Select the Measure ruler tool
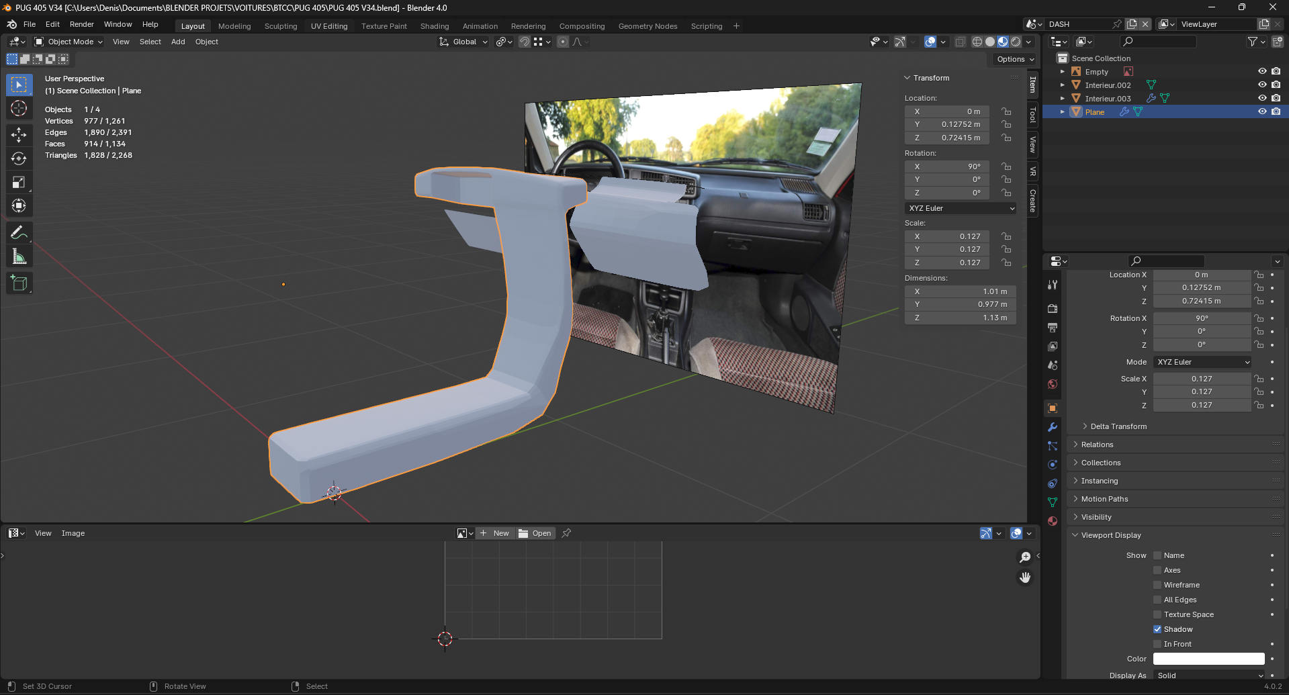The height and width of the screenshot is (695, 1289). pos(19,256)
